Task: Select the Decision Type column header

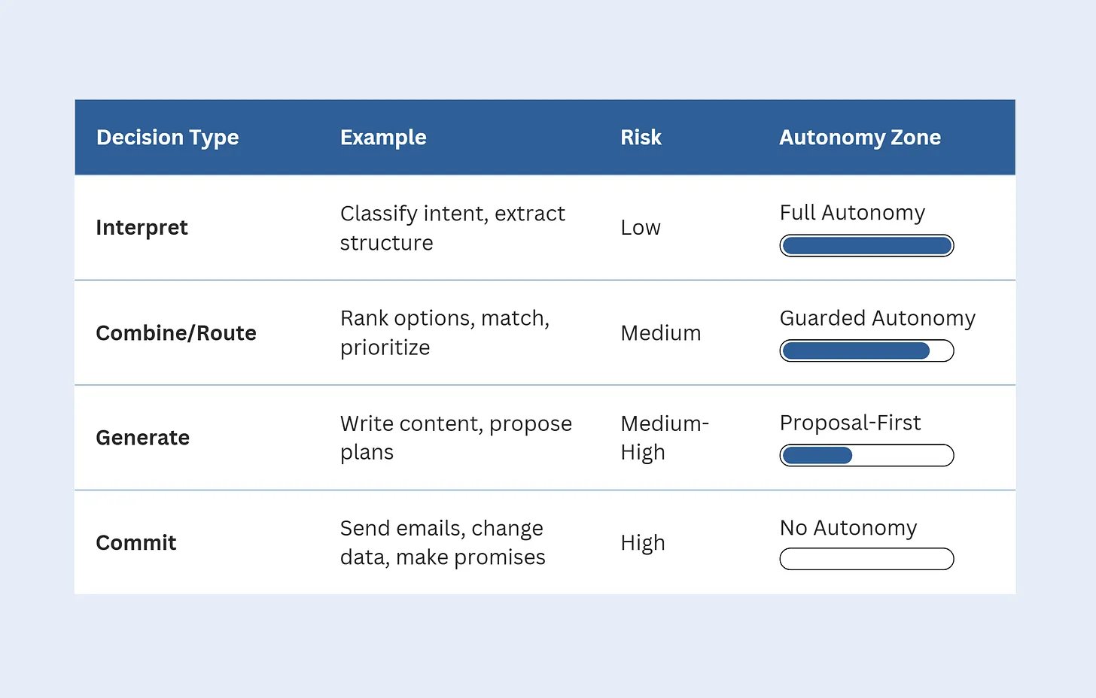Action: [167, 138]
